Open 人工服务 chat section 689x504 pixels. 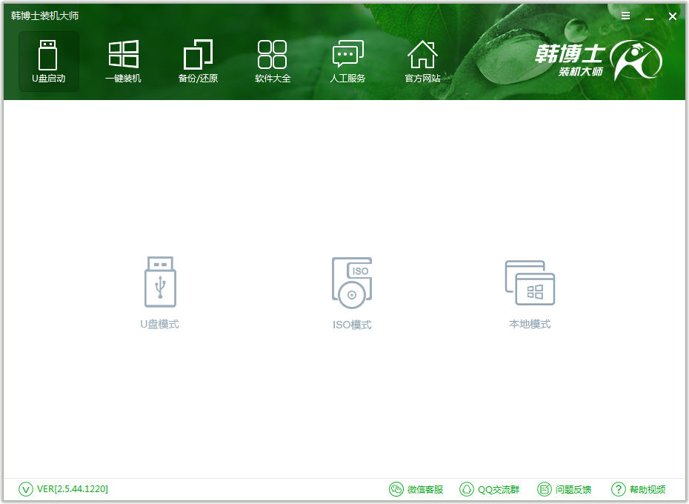pyautogui.click(x=347, y=62)
